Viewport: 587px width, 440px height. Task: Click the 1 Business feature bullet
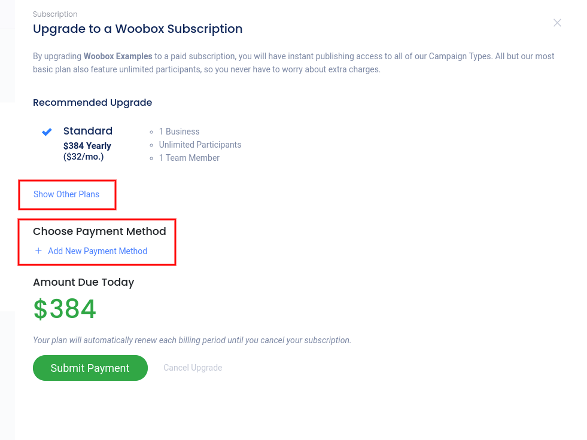179,132
